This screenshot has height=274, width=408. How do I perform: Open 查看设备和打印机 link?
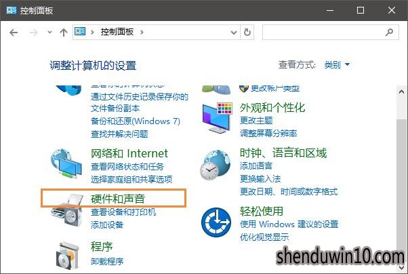pos(123,212)
